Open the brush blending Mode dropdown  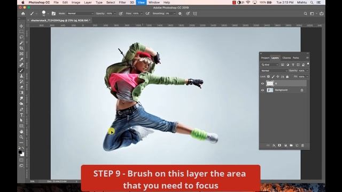click(80, 13)
